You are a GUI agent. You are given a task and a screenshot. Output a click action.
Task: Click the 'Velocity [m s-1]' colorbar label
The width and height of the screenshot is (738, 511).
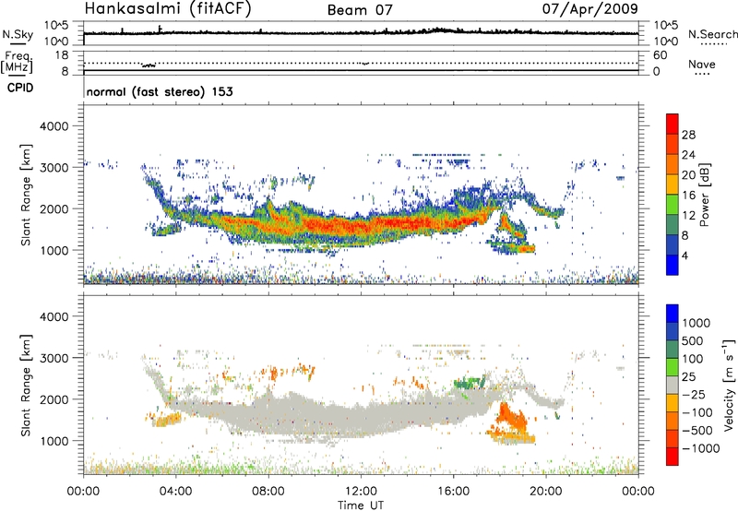coord(729,385)
